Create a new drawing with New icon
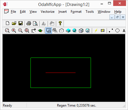This screenshot has width=128, height=110. pyautogui.click(x=7, y=23)
